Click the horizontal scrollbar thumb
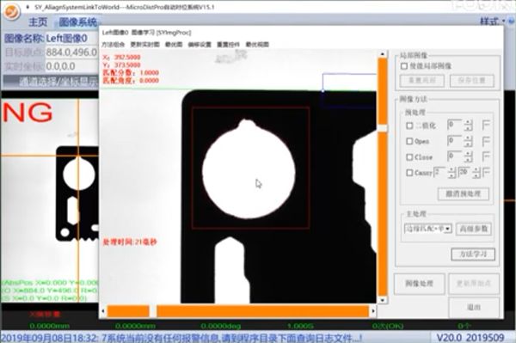The height and width of the screenshot is (343, 516). click(153, 311)
